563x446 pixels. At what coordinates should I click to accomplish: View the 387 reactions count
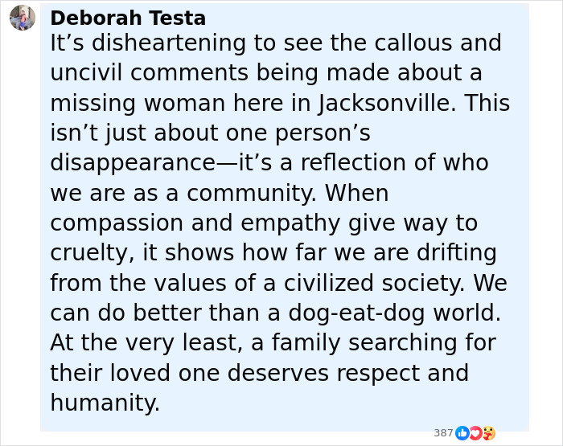point(443,433)
